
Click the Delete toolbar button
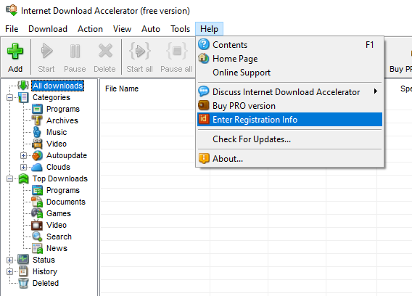105,57
